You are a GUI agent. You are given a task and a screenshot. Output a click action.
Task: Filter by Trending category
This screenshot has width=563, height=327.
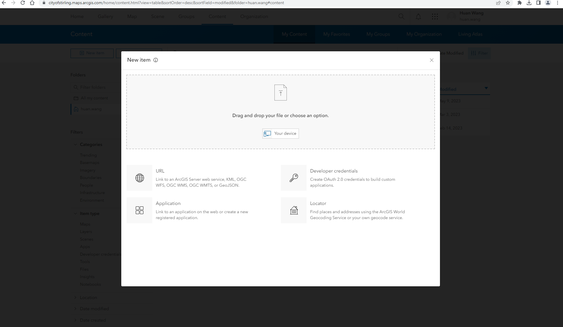click(88, 155)
